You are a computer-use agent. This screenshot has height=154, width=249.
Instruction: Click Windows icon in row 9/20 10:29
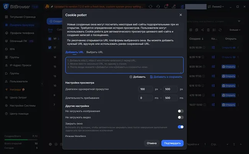pos(213,48)
